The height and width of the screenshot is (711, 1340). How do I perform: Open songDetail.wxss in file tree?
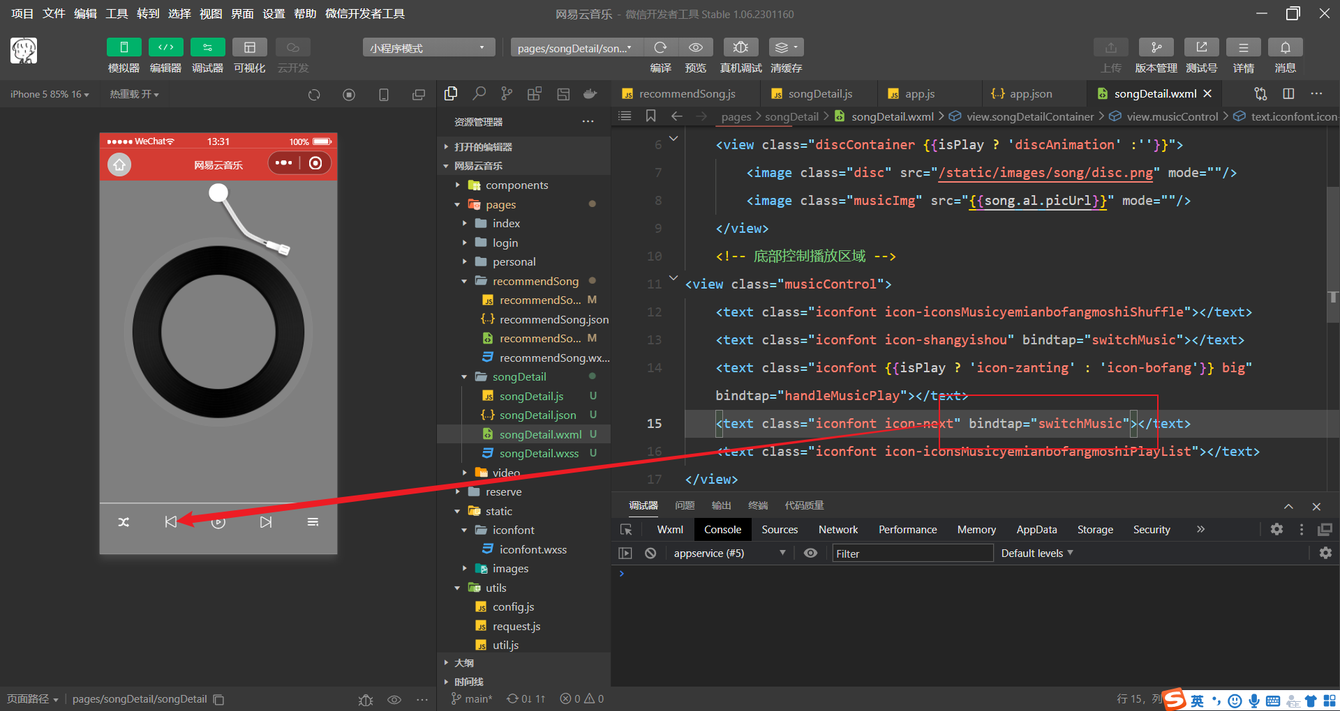point(539,453)
